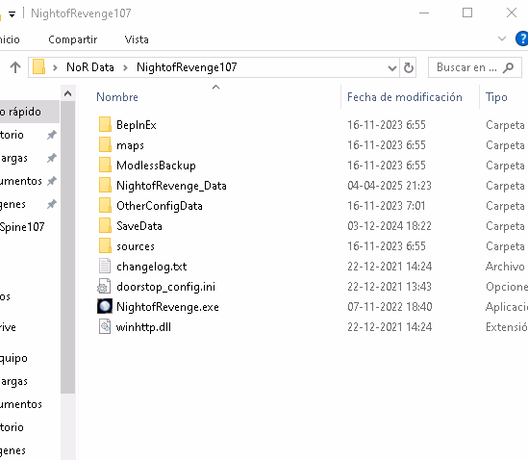The height and width of the screenshot is (460, 528).
Task: Go up one folder level
Action: coord(15,67)
